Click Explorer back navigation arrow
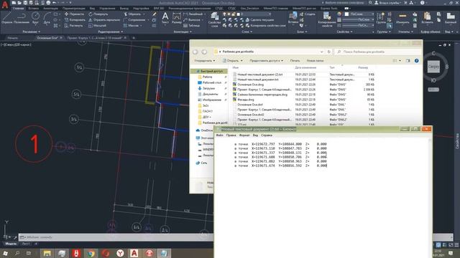Screen dimensions: 460x258 (x=195, y=52)
